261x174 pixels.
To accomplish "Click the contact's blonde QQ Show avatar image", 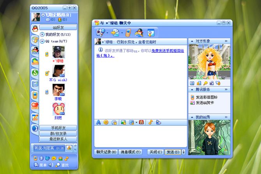I will click(210, 62).
